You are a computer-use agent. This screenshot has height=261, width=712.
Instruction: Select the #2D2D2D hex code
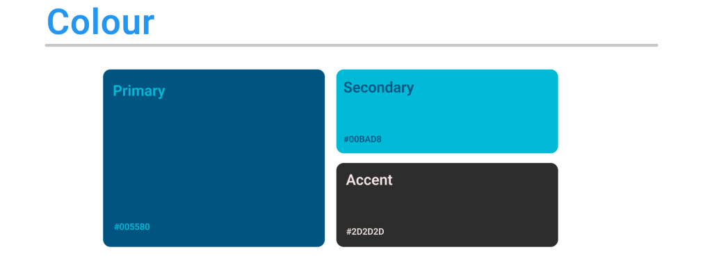point(365,232)
